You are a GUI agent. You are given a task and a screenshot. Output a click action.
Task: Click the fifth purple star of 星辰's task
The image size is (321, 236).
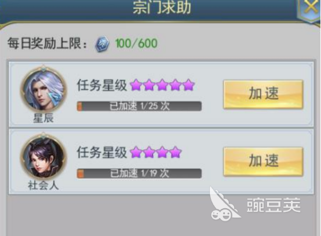188,85
